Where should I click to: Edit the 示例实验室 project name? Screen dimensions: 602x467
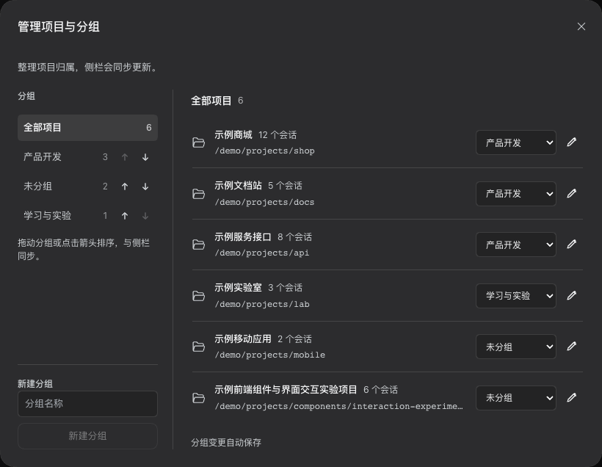pyautogui.click(x=572, y=295)
